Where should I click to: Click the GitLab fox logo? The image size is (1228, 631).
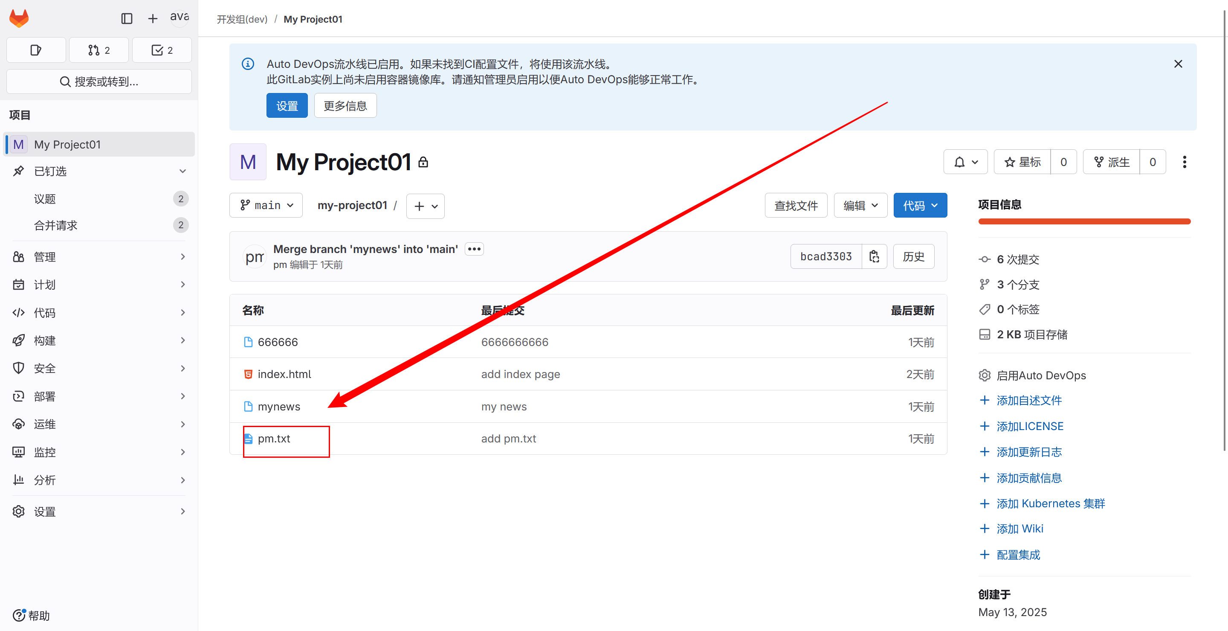click(x=19, y=18)
